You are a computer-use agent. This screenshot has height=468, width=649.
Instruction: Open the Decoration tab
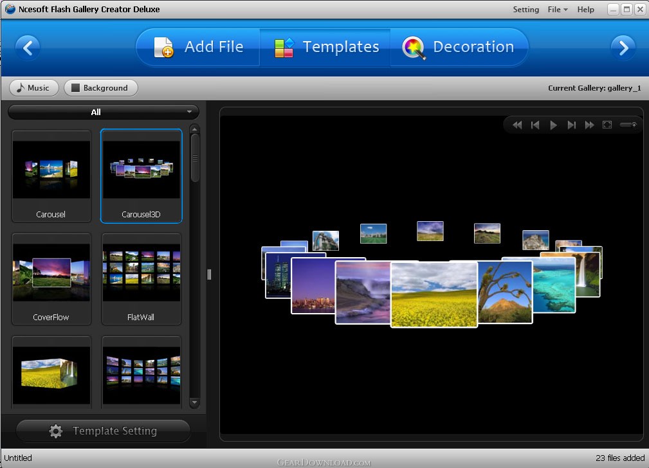(459, 47)
